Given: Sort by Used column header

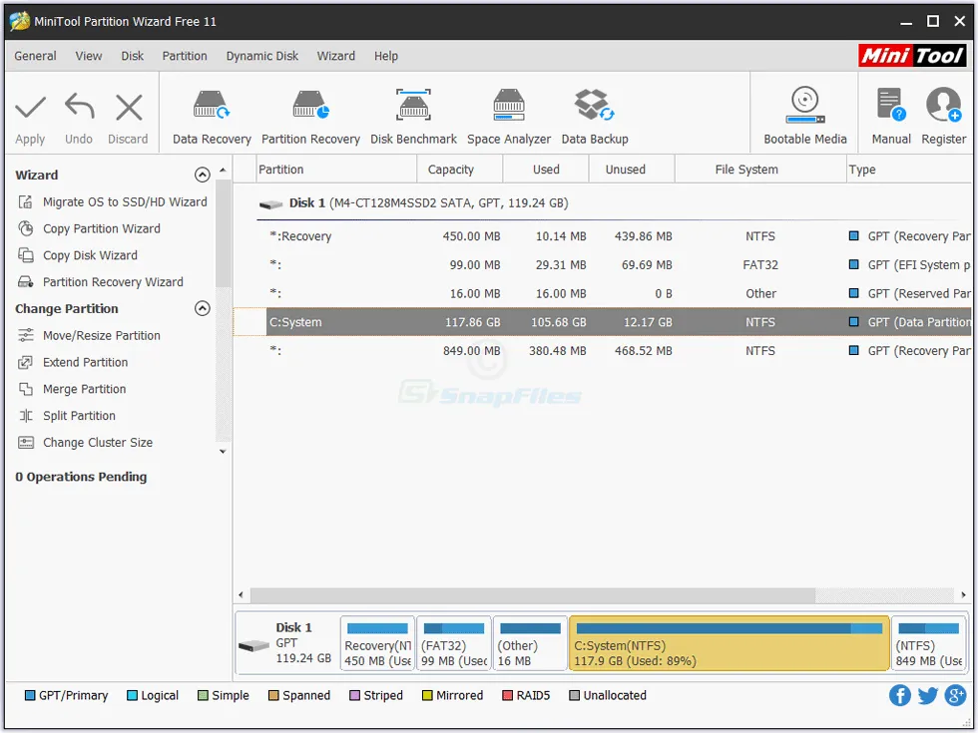Looking at the screenshot, I should coord(546,170).
